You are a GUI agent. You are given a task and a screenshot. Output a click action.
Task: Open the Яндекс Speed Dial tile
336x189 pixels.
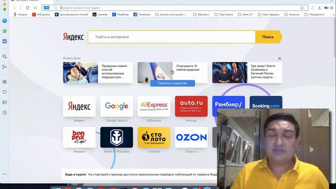pos(79,106)
